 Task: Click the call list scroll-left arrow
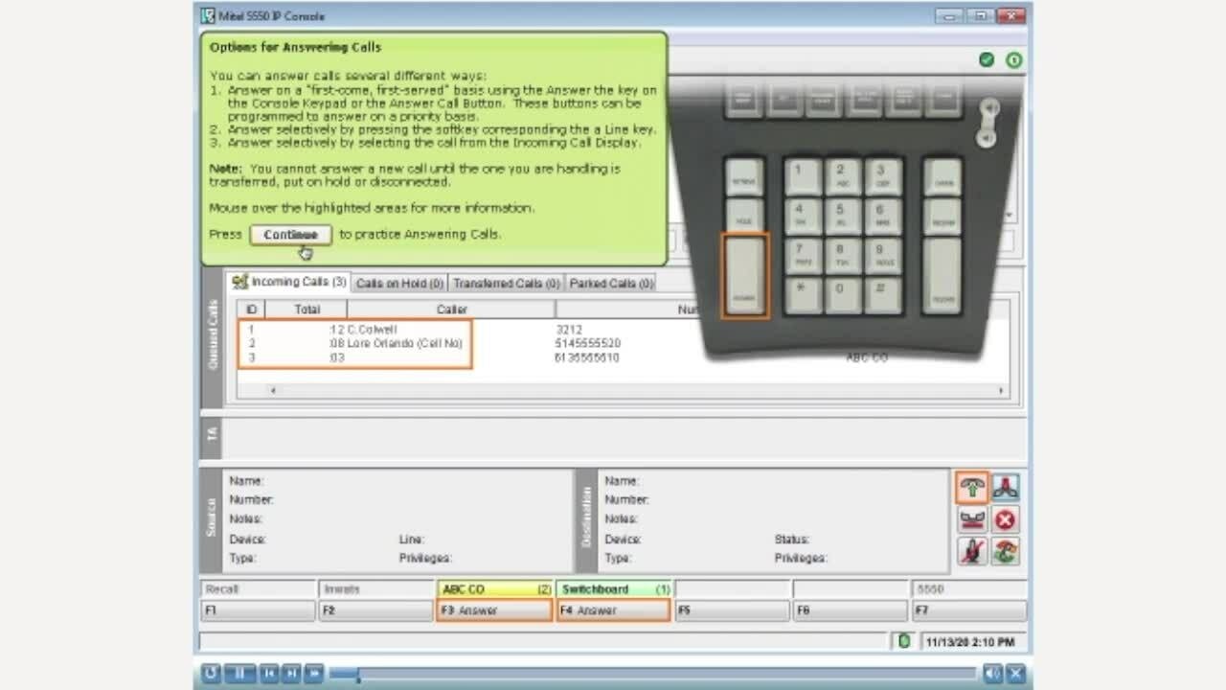[x=273, y=390]
